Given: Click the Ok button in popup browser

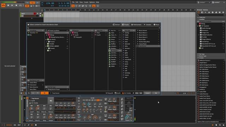Looking at the screenshot, I should point(156,93).
